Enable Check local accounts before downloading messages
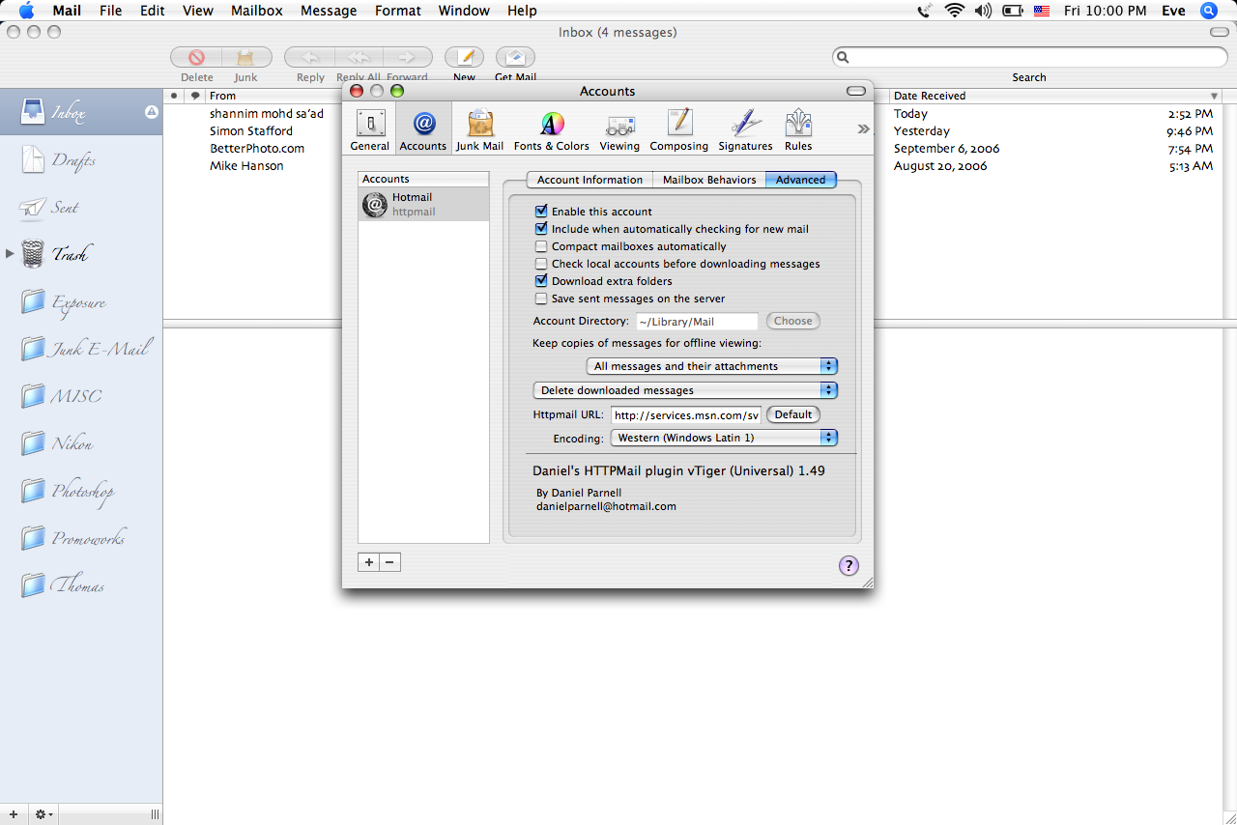This screenshot has width=1237, height=825. pos(541,264)
